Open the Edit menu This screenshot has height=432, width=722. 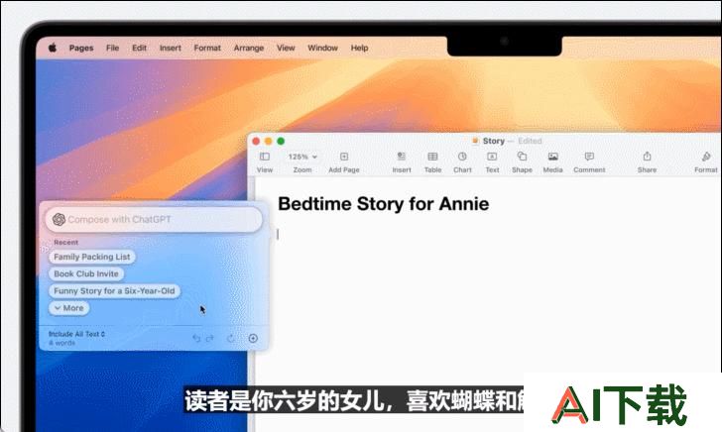pyautogui.click(x=139, y=48)
